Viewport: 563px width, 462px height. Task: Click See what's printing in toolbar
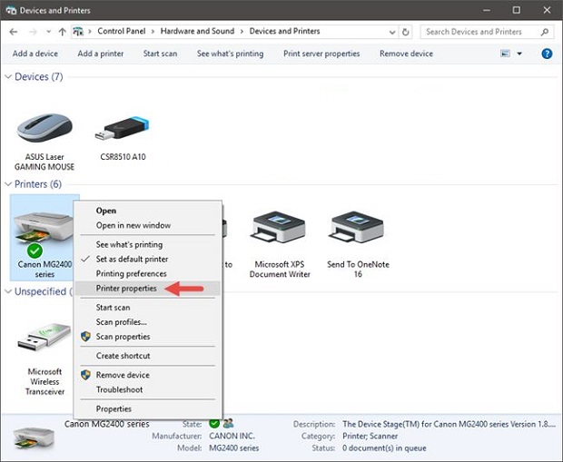click(x=230, y=54)
